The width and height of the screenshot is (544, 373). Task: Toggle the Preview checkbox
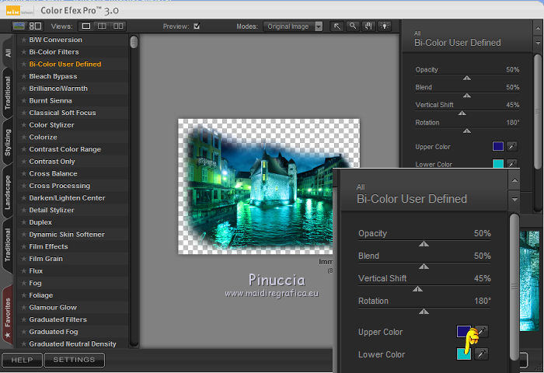pos(197,26)
